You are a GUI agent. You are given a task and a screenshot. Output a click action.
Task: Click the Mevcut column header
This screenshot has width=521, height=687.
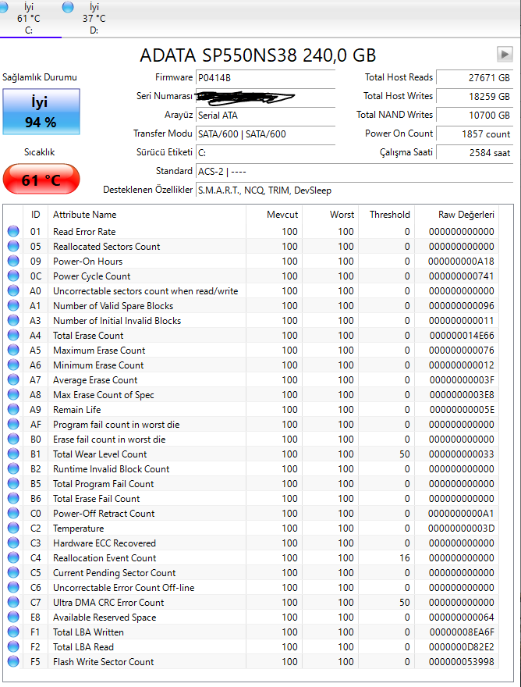point(274,215)
